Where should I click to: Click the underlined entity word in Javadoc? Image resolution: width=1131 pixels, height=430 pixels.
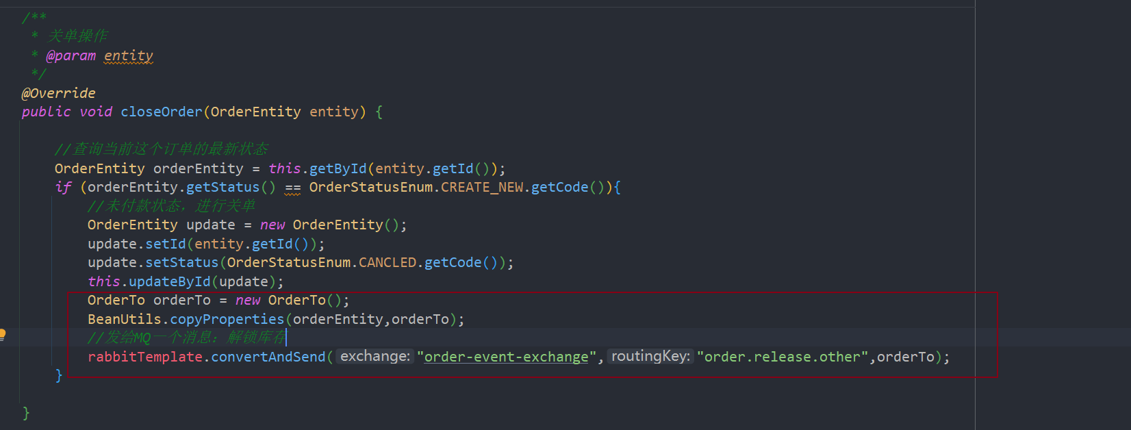[129, 55]
